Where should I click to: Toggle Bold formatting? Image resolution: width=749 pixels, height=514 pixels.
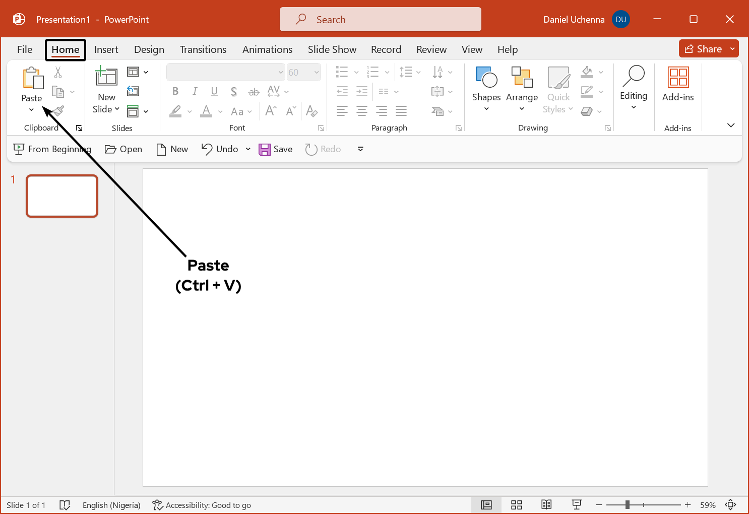point(175,91)
